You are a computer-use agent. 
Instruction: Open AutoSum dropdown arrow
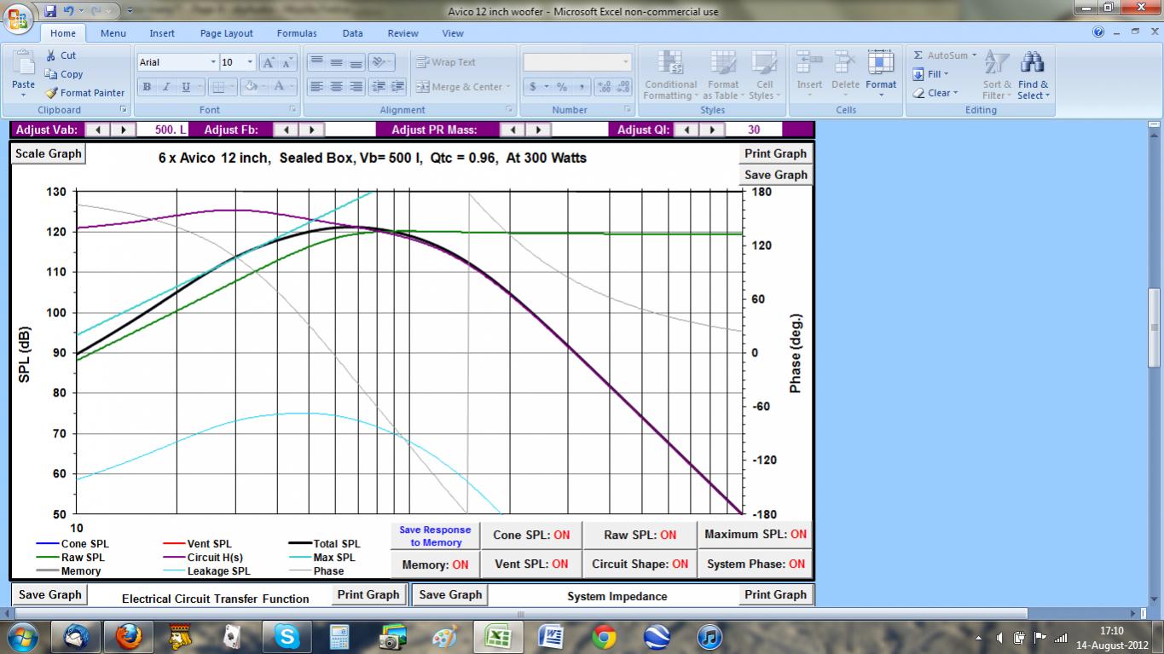coord(974,55)
